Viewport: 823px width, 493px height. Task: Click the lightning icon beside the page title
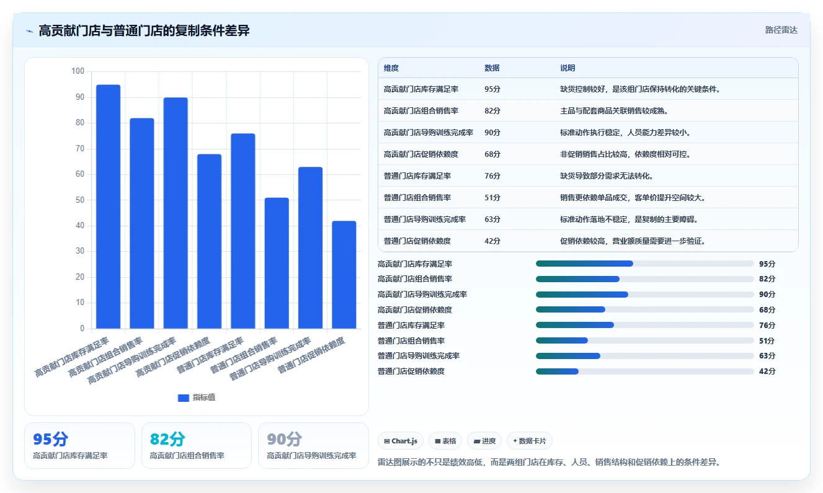(x=30, y=31)
